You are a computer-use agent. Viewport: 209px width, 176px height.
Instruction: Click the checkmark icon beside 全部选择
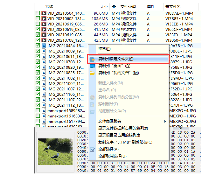tap(93, 149)
